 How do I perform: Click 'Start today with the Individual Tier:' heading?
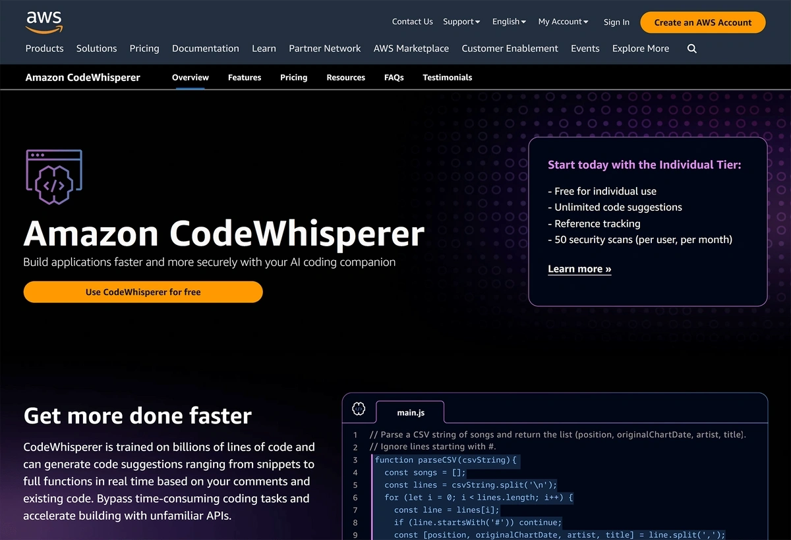coord(645,165)
